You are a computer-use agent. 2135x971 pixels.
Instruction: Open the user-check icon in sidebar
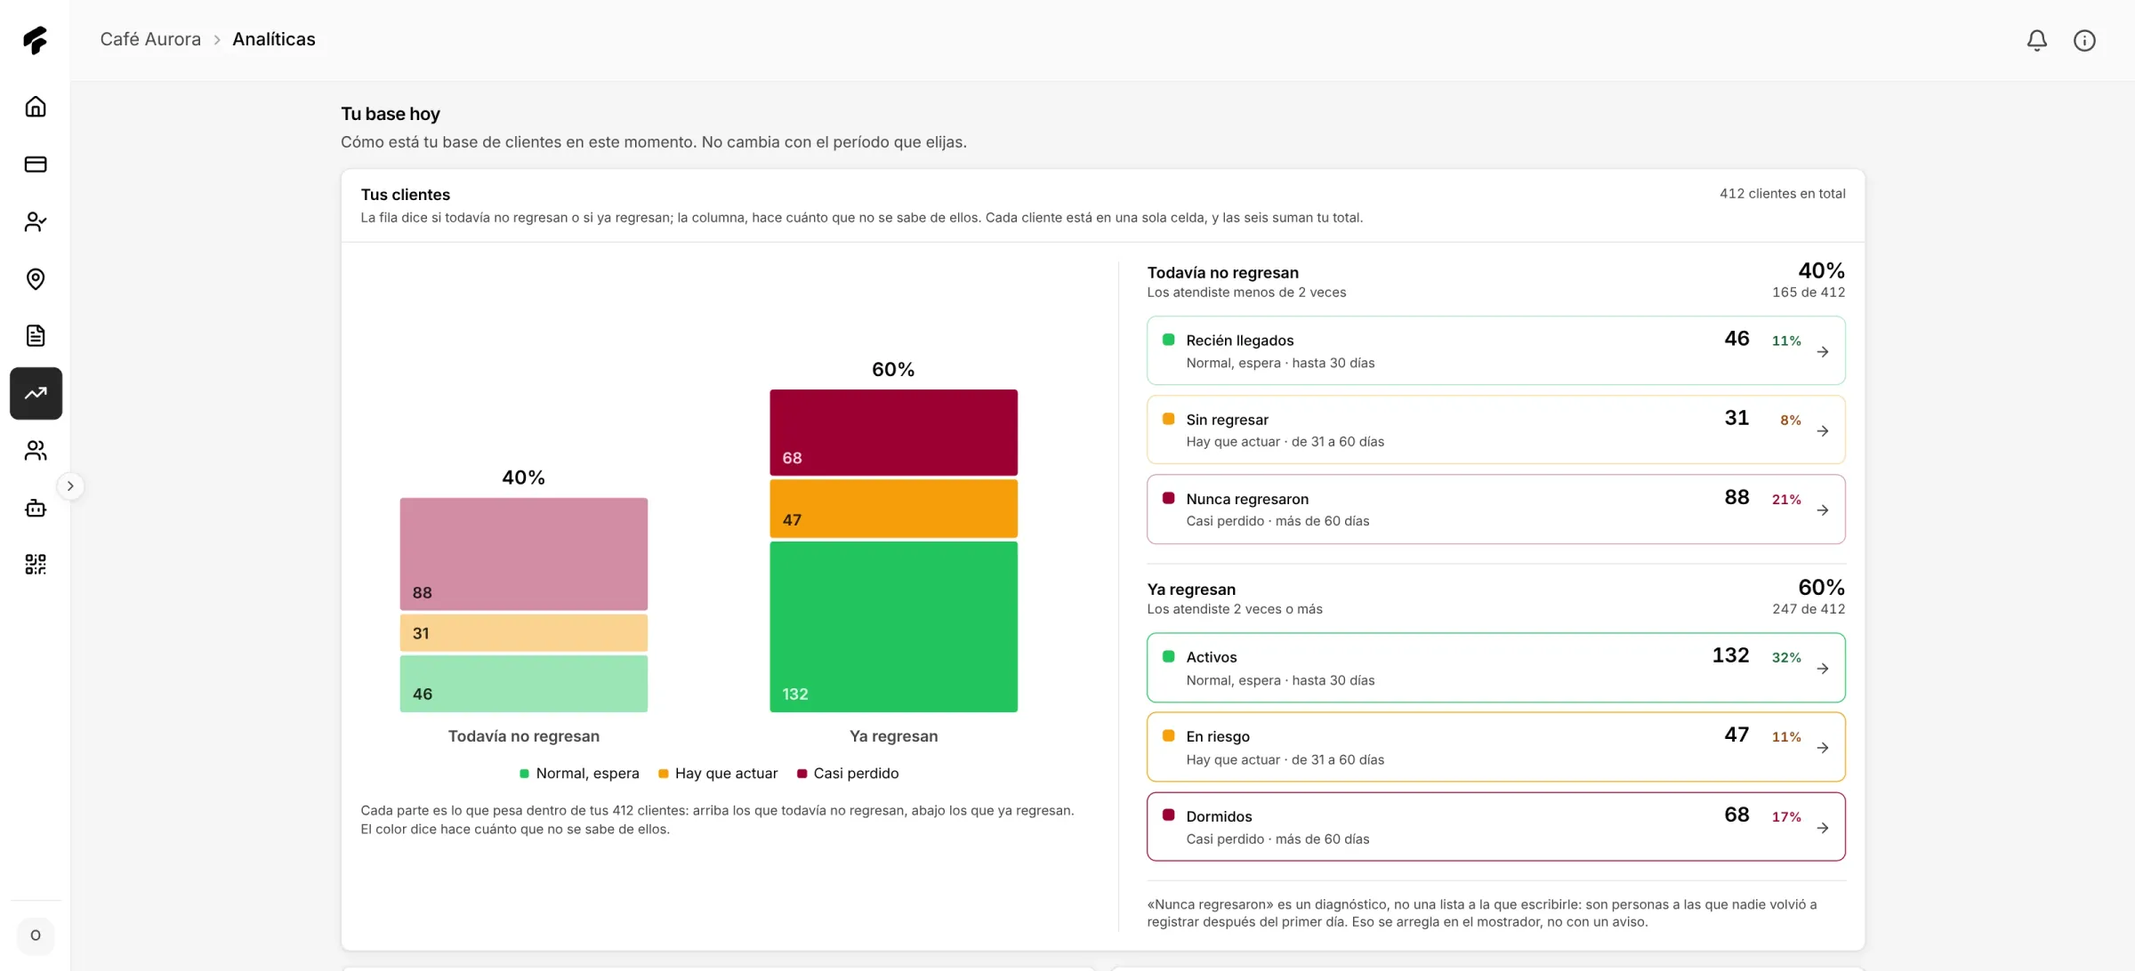coord(36,221)
